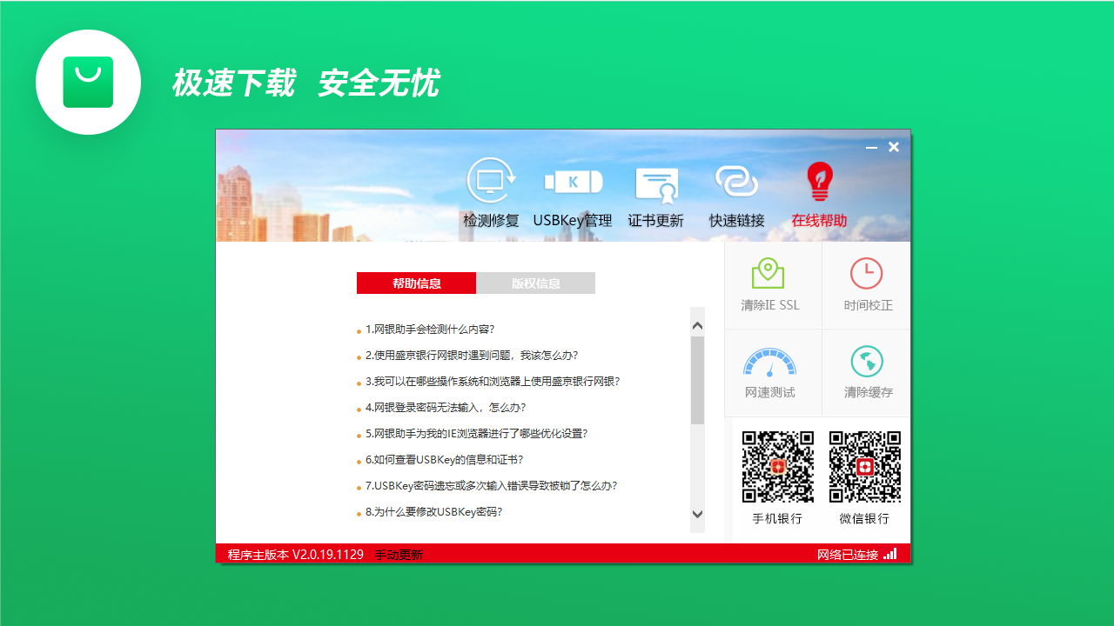The image size is (1114, 626).
Task: Click the 在线帮助 lightbulb icon
Action: pyautogui.click(x=819, y=193)
